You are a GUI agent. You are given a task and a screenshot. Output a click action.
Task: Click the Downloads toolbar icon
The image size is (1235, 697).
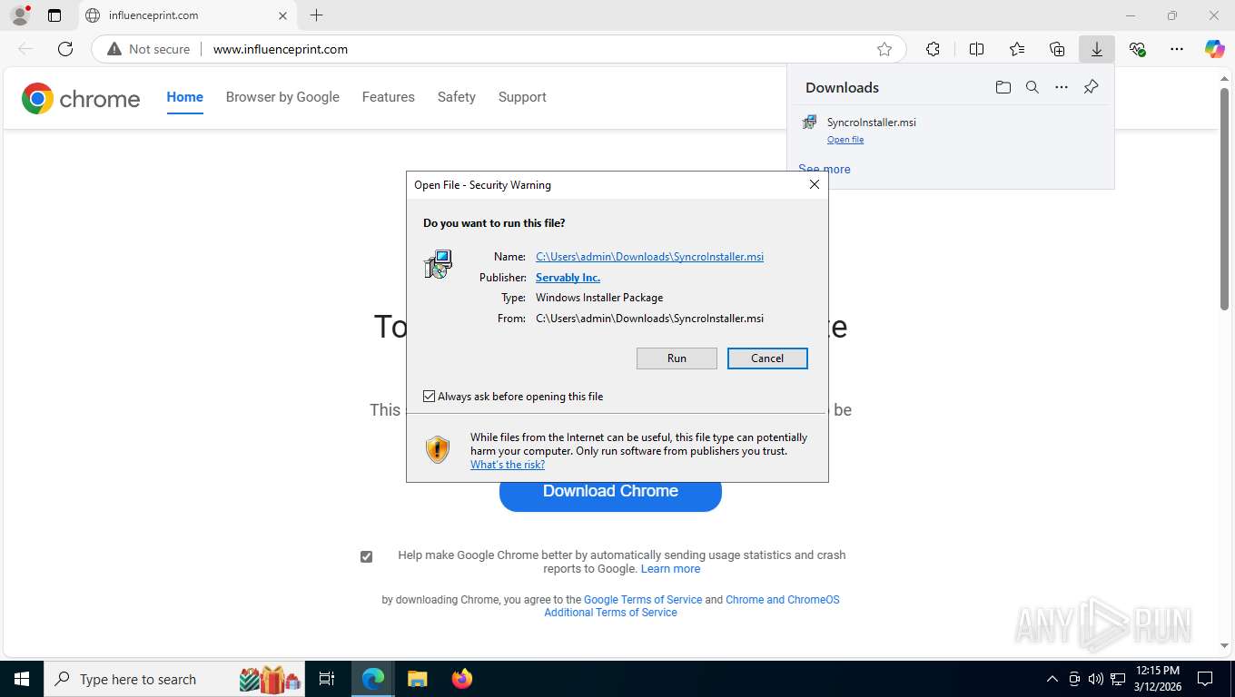pos(1097,49)
